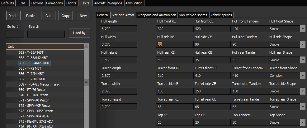Click the Paste button
307x128 pixels.
(31, 16)
